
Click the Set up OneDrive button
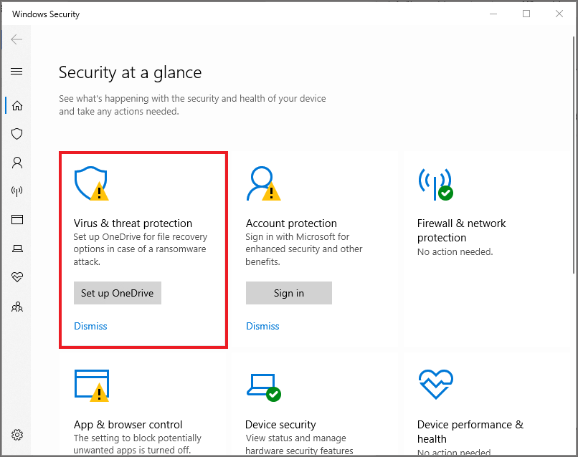(118, 293)
